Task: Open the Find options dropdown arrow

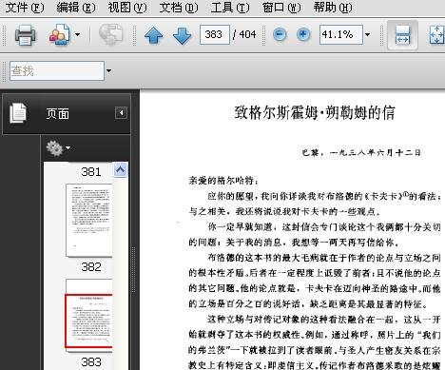Action: (108, 70)
